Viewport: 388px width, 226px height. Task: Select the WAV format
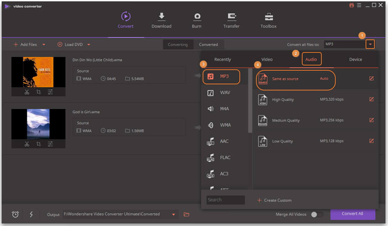pos(225,93)
